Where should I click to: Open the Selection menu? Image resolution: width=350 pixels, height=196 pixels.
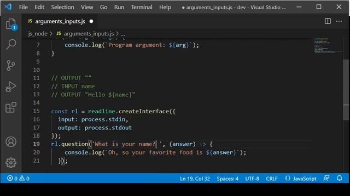point(62,7)
